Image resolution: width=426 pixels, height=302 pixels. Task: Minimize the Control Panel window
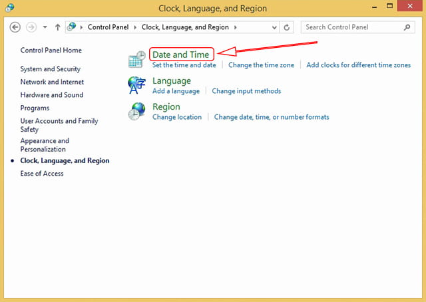375,7
